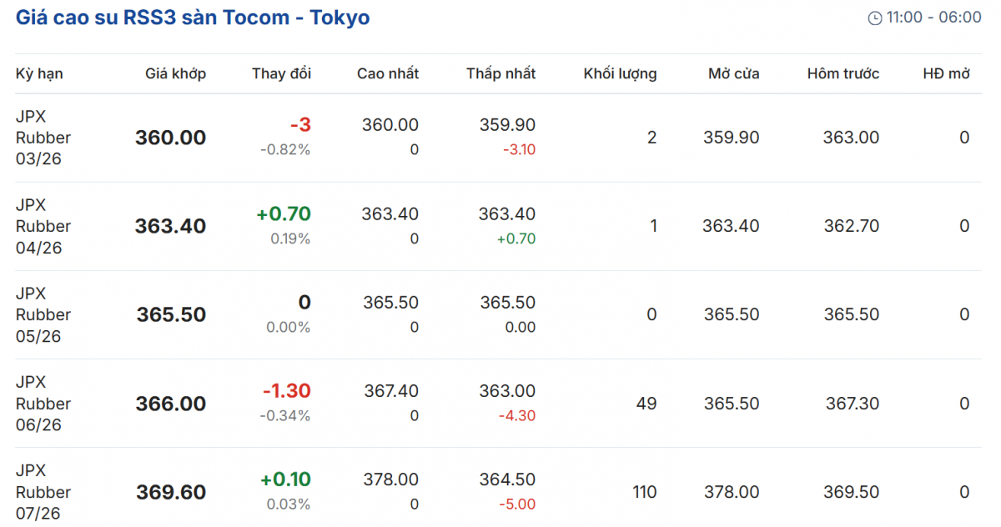Viewport: 1001px width, 527px height.
Task: Click the 369.60 matched price
Action: tap(171, 493)
